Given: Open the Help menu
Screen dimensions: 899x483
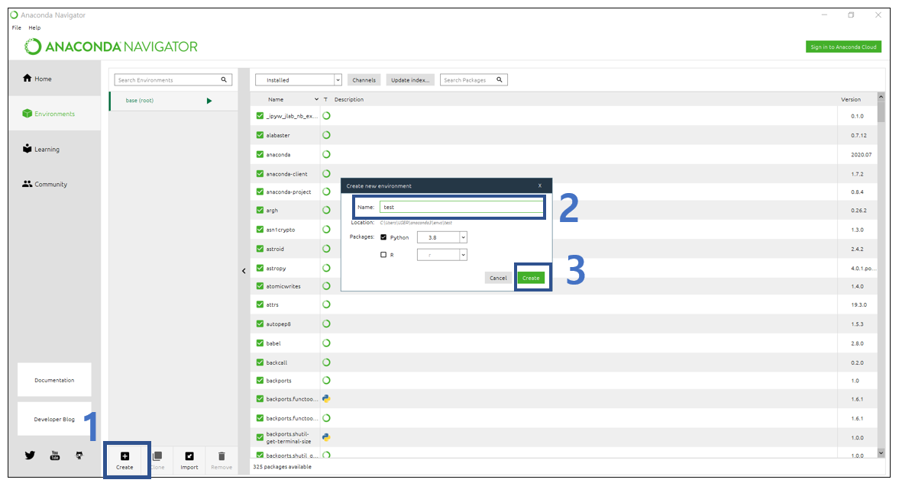Looking at the screenshot, I should click(34, 27).
